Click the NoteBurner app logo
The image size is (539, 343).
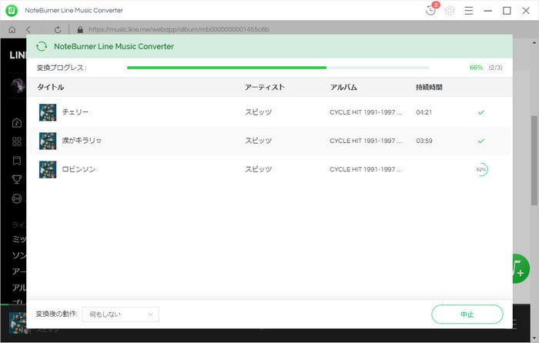(x=12, y=10)
